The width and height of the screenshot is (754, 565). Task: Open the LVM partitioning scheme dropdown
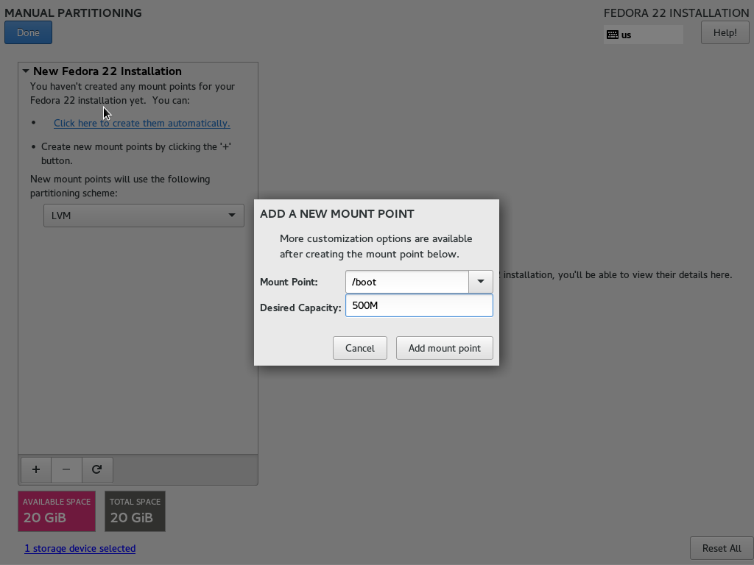point(144,216)
